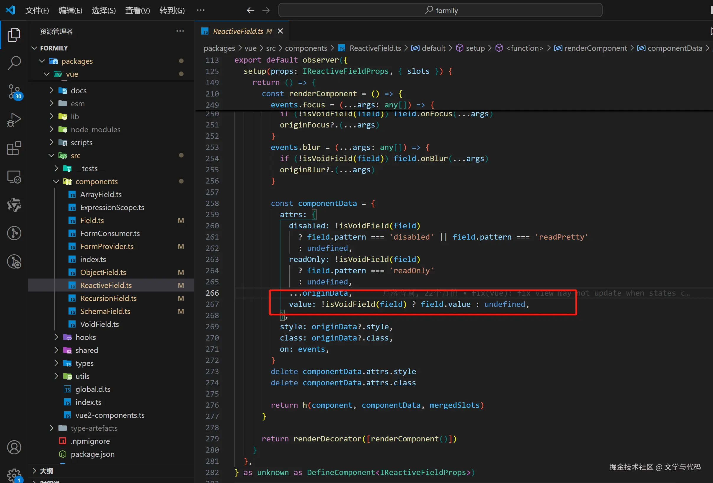Screen dimensions: 713x483
Task: Collapse the components folder
Action: coord(56,181)
